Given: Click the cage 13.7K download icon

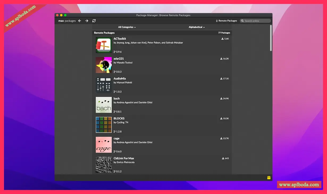Looking at the screenshot, I should [x=221, y=138].
